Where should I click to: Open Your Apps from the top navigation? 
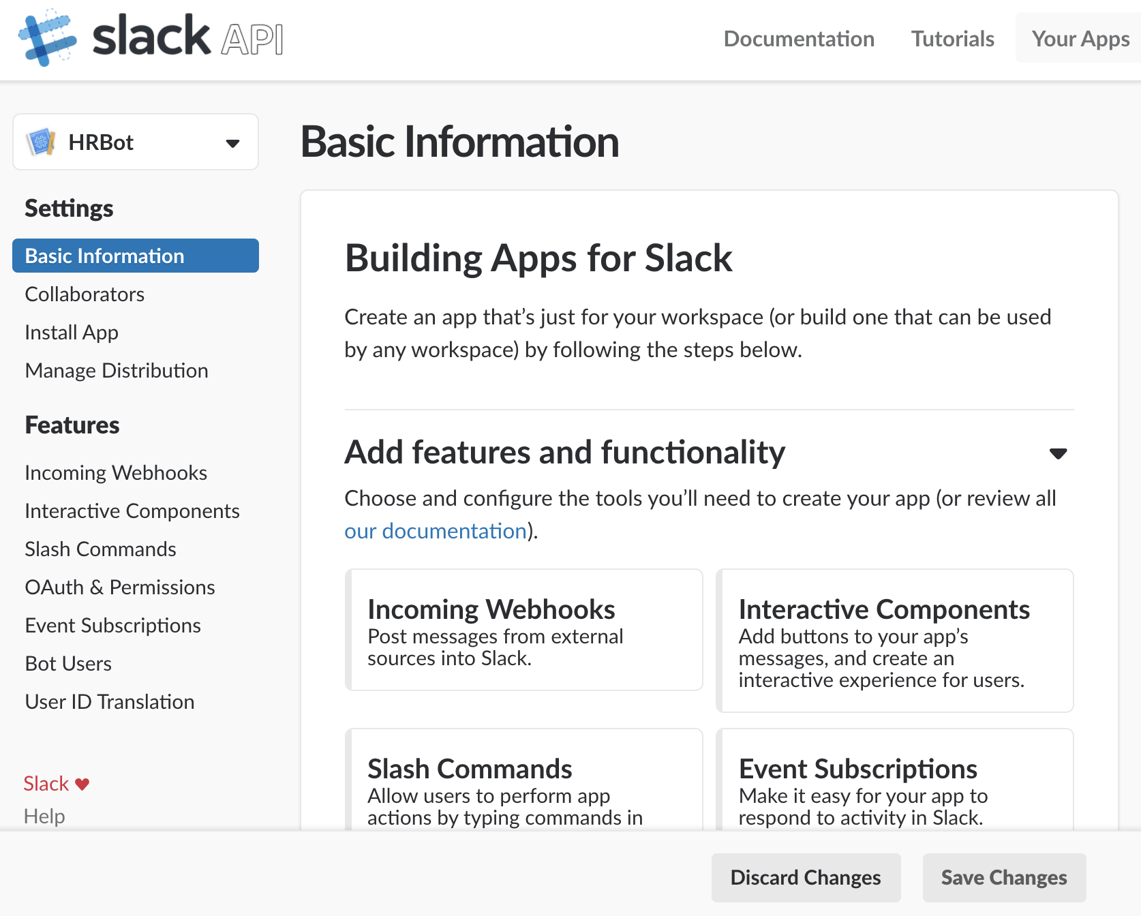1080,39
